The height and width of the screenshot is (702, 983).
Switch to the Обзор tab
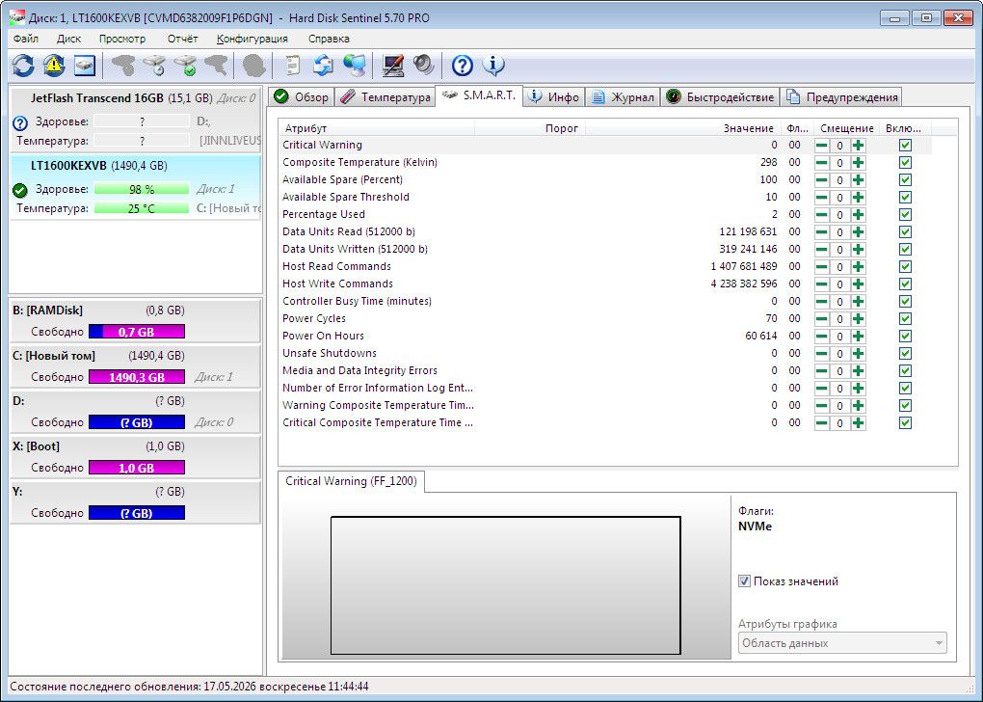pos(302,97)
